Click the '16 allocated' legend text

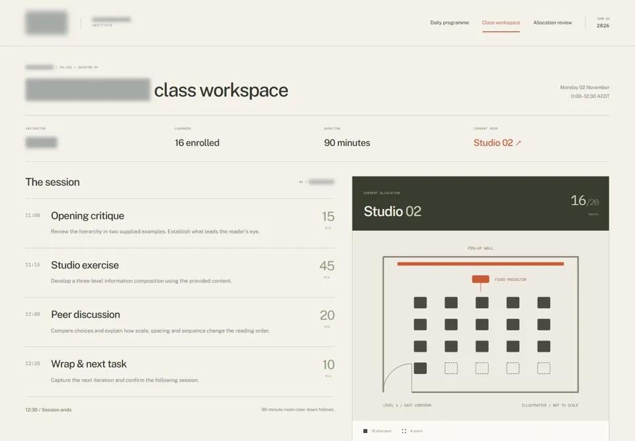(x=382, y=431)
